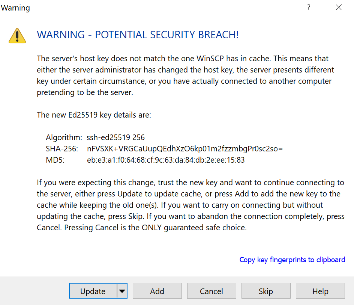
Task: Expand the Update button dropdown arrow
Action: [122, 291]
